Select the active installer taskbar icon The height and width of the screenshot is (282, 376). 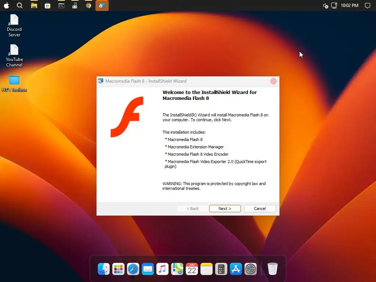click(x=102, y=6)
